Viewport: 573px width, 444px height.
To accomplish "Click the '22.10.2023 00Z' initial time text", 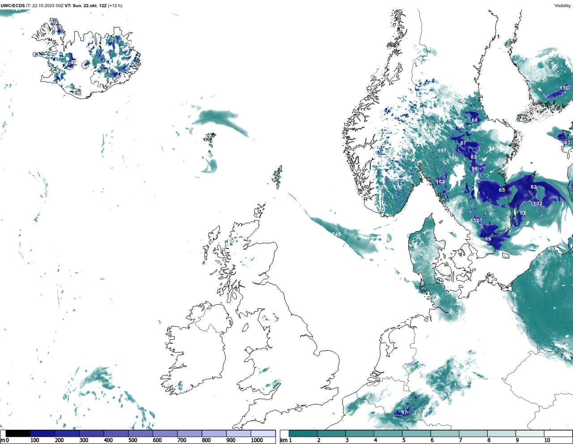I will pos(47,6).
